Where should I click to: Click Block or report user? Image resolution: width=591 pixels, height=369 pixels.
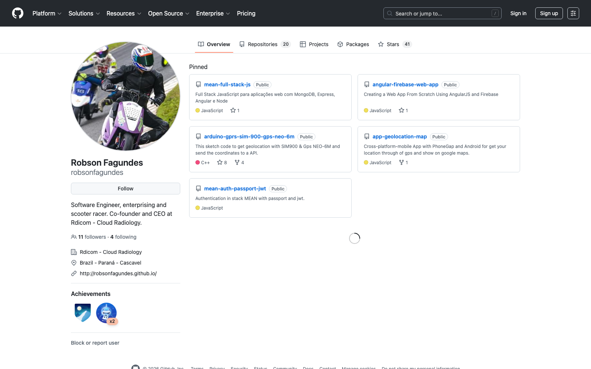(x=95, y=343)
